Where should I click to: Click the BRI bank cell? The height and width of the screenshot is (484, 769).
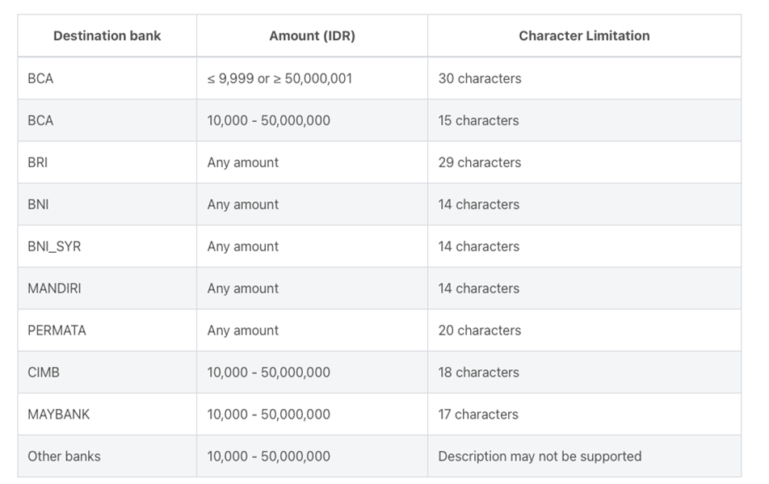tap(107, 162)
